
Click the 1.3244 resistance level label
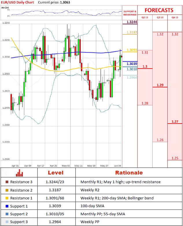pos(132,22)
